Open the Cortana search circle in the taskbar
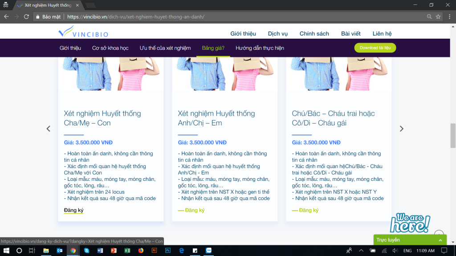 pos(19,251)
